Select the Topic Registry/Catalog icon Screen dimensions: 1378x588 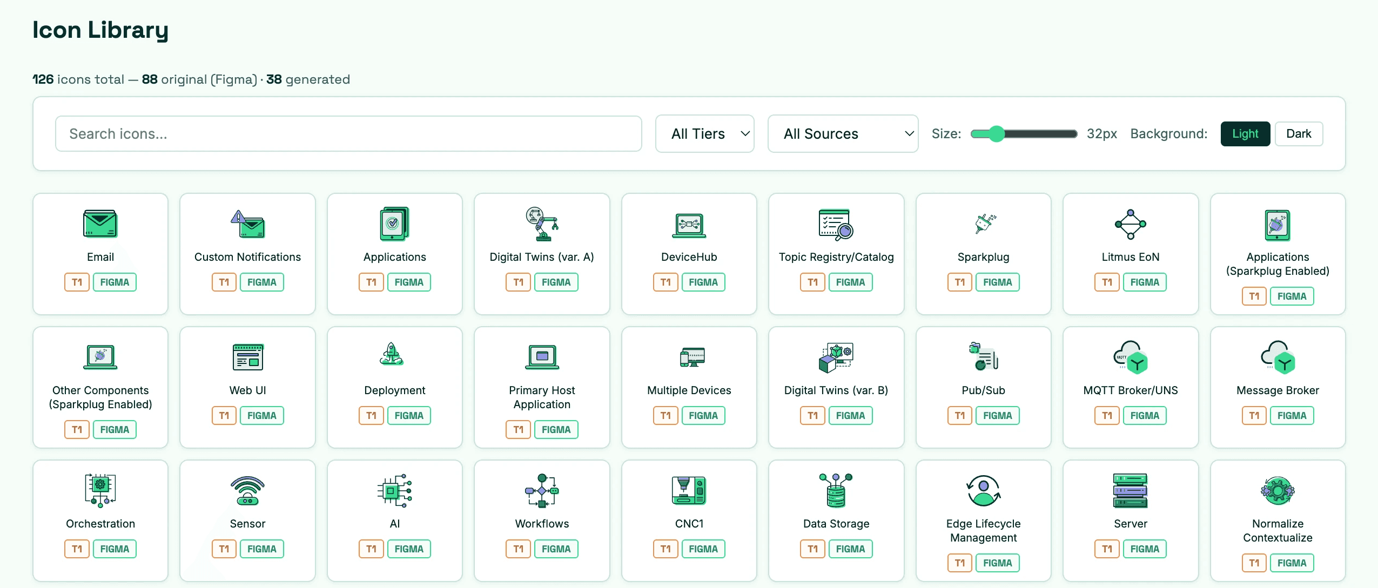tap(836, 224)
